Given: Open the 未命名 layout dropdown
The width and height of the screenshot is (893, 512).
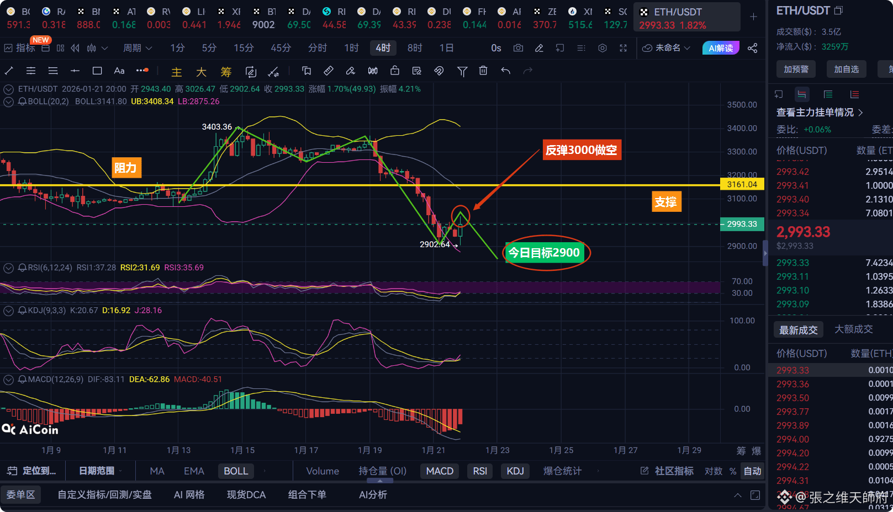Looking at the screenshot, I should click(667, 48).
